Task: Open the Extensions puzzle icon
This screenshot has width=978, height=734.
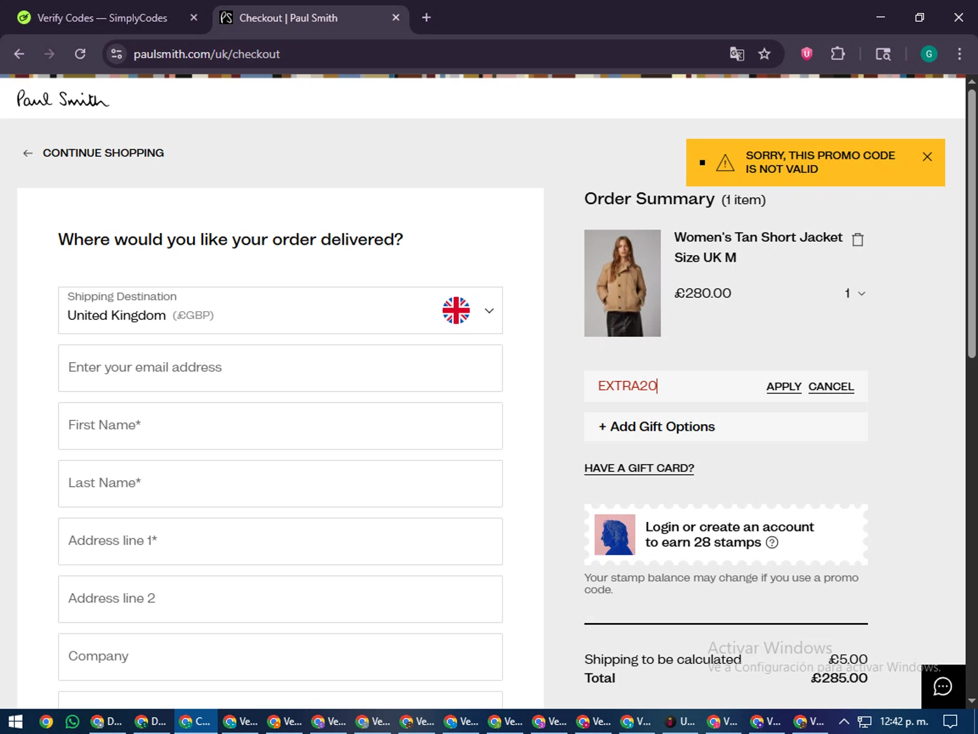Action: (x=838, y=54)
